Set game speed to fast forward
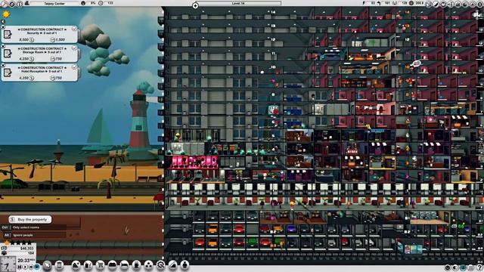 pyautogui.click(x=30, y=267)
